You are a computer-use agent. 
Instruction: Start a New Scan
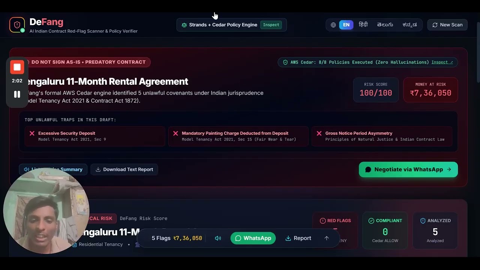447,25
